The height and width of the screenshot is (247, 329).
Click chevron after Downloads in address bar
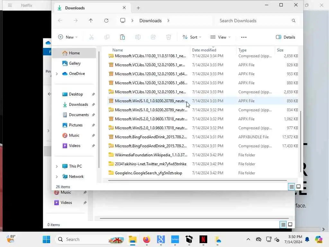pyautogui.click(x=168, y=21)
